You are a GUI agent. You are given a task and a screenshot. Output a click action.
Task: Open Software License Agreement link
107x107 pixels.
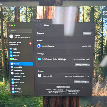(x=55, y=90)
